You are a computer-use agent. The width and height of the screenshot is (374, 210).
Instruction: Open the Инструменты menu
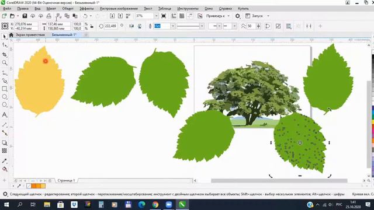tap(188, 9)
